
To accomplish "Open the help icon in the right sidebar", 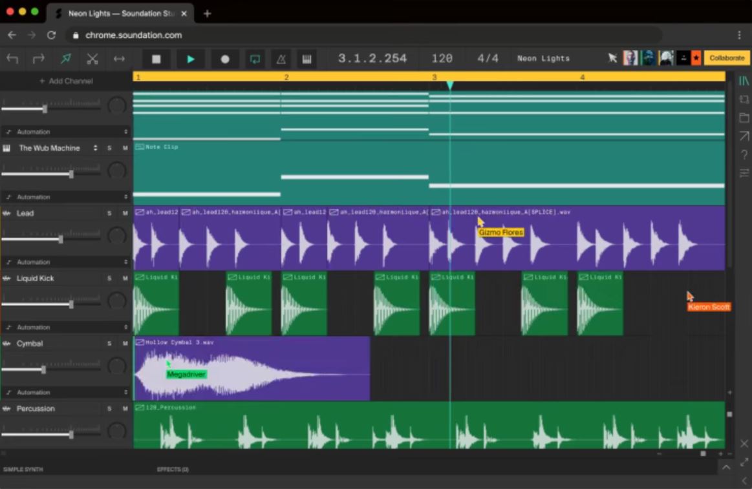I will 744,154.
